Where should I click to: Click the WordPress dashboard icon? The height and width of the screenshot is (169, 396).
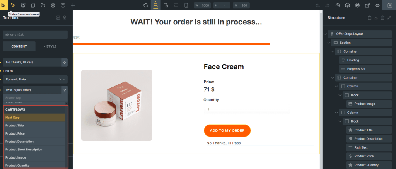click(357, 5)
